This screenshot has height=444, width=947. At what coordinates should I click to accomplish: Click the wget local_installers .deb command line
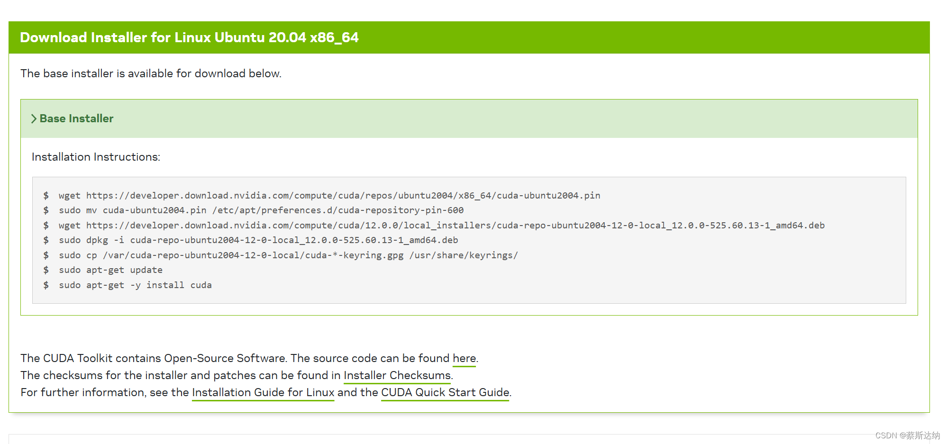[441, 226]
